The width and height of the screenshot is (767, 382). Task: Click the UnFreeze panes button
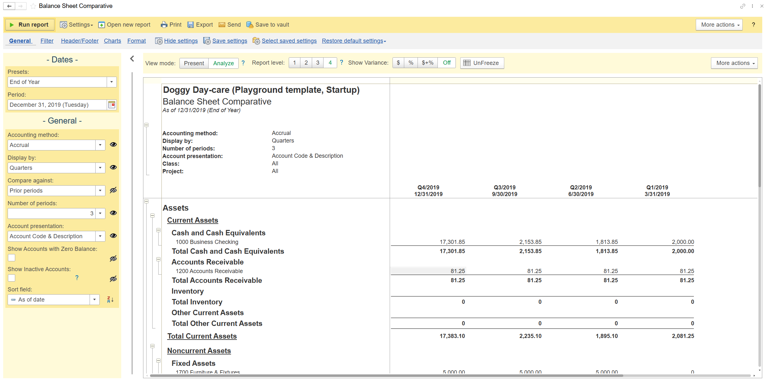(482, 63)
